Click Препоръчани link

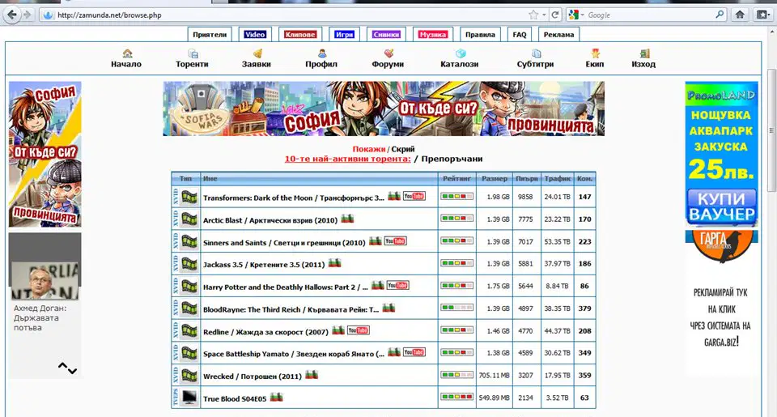[x=452, y=160]
